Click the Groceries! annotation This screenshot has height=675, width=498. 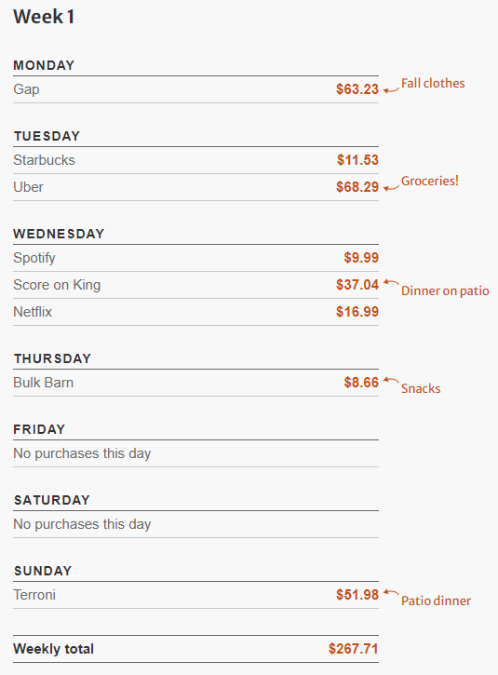[x=430, y=181]
